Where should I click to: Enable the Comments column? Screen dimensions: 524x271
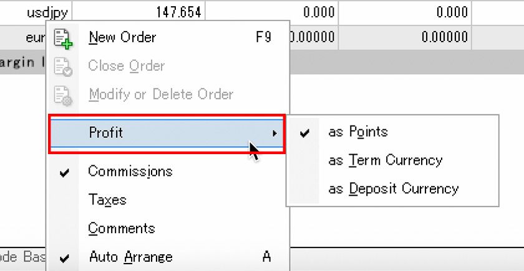point(121,228)
